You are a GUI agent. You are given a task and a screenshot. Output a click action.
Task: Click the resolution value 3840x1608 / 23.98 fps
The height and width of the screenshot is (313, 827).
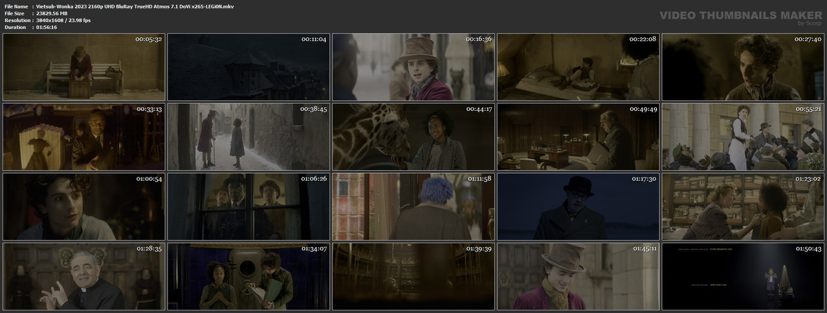click(x=64, y=20)
